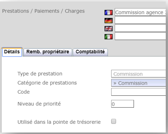Image resolution: width=168 pixels, height=134 pixels.
Task: Click the 'Utilisé dans la pointe de trésorerie' label
Action: pyautogui.click(x=59, y=122)
